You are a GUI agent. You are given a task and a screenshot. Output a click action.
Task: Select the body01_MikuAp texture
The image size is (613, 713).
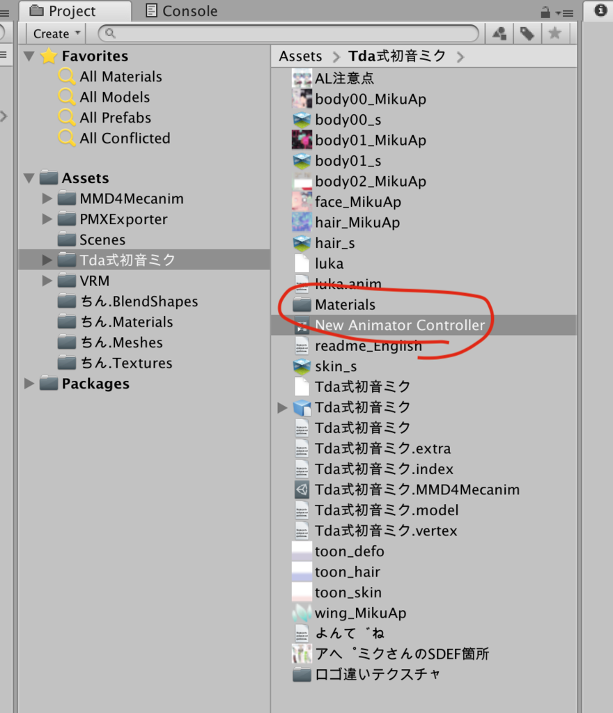[x=370, y=140]
